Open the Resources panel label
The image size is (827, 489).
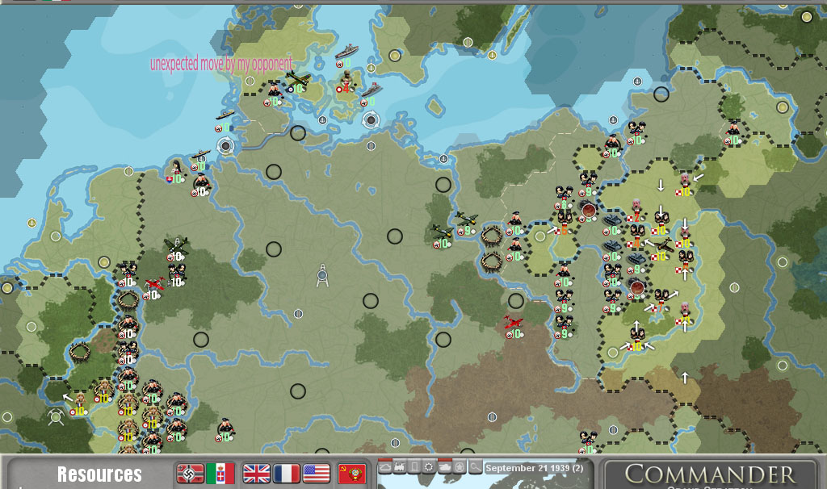pos(99,474)
